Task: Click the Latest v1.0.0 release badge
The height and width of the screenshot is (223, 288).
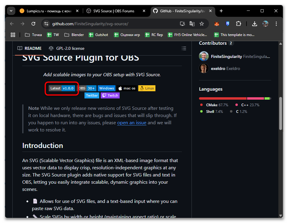Action: tap(62, 88)
